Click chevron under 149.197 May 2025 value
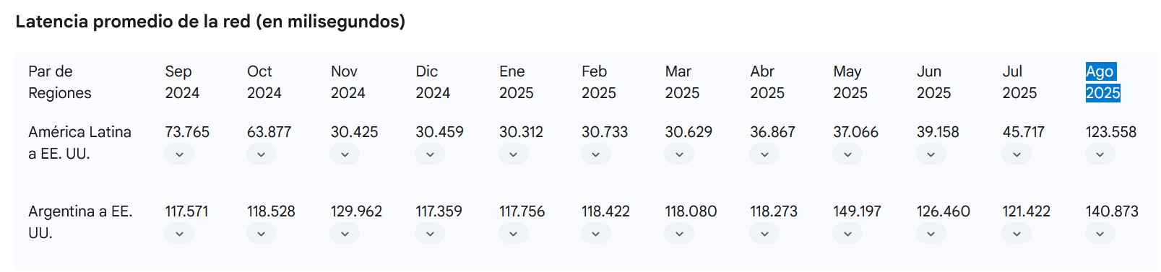The height and width of the screenshot is (272, 1161). (847, 234)
